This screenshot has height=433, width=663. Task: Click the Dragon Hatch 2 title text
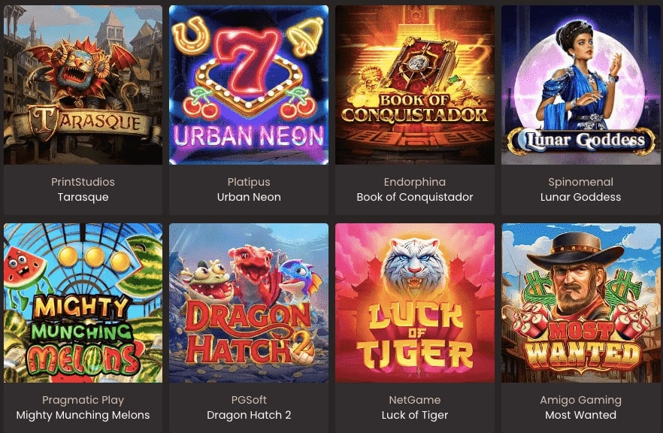point(249,415)
